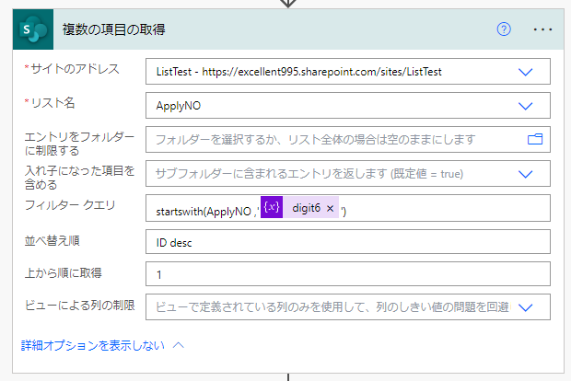
Task: Click the folder picker icon
Action: point(534,139)
